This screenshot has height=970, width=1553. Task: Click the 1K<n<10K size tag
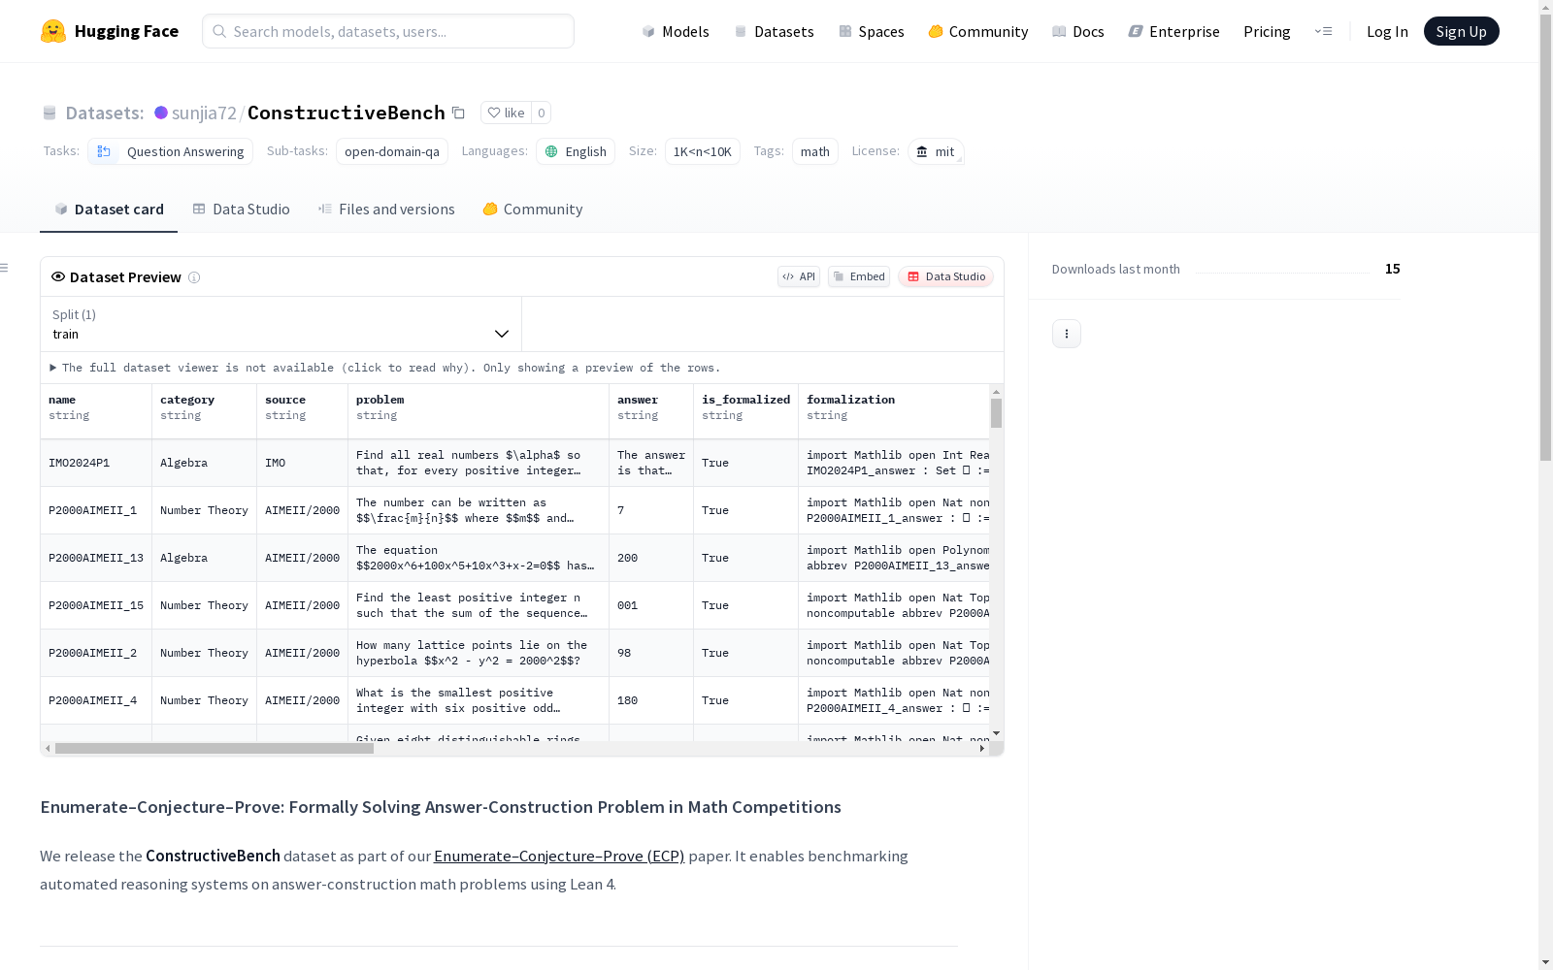(x=703, y=151)
